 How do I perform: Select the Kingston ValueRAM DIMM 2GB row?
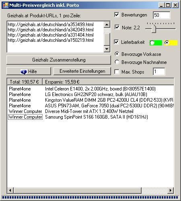pyautogui.click(x=90, y=100)
